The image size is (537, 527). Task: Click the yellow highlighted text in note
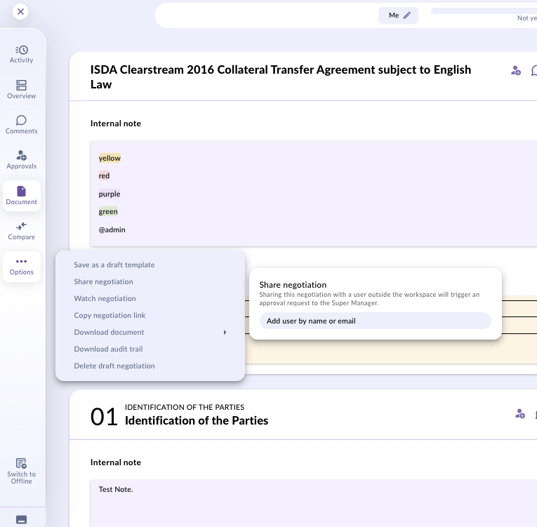point(110,158)
